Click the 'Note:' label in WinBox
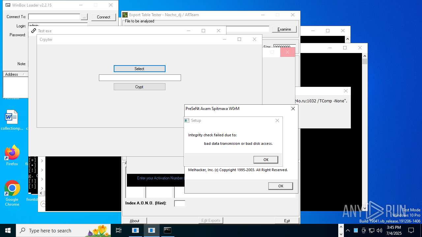 click(x=22, y=64)
